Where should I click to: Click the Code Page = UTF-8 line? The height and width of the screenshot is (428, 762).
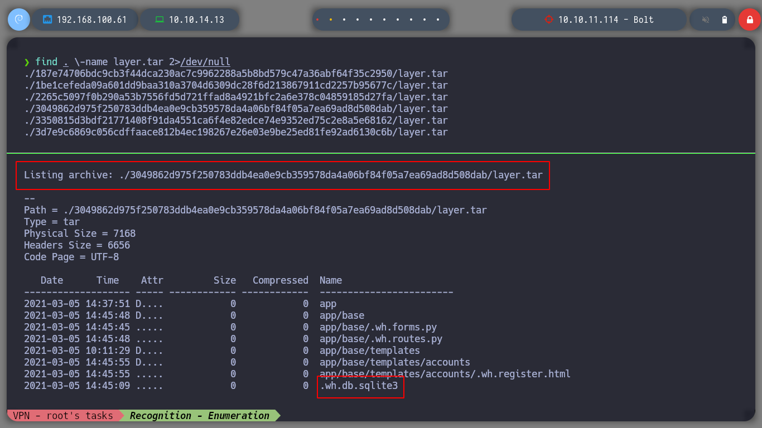(71, 257)
